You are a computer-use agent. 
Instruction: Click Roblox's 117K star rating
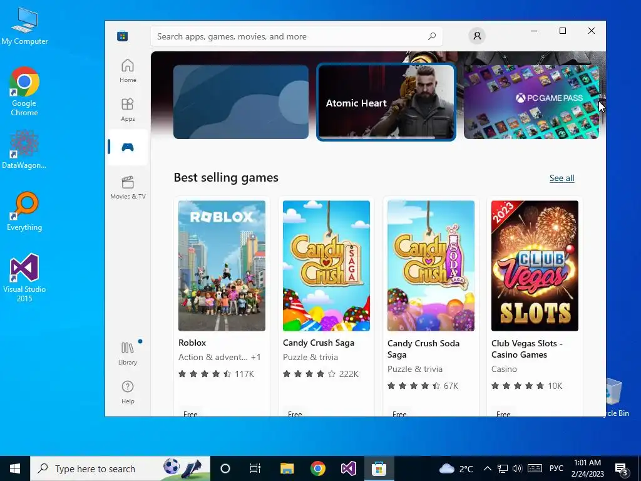tap(216, 374)
